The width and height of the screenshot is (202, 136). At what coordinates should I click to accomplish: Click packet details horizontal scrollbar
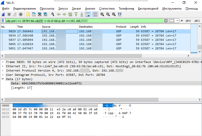tap(82, 100)
